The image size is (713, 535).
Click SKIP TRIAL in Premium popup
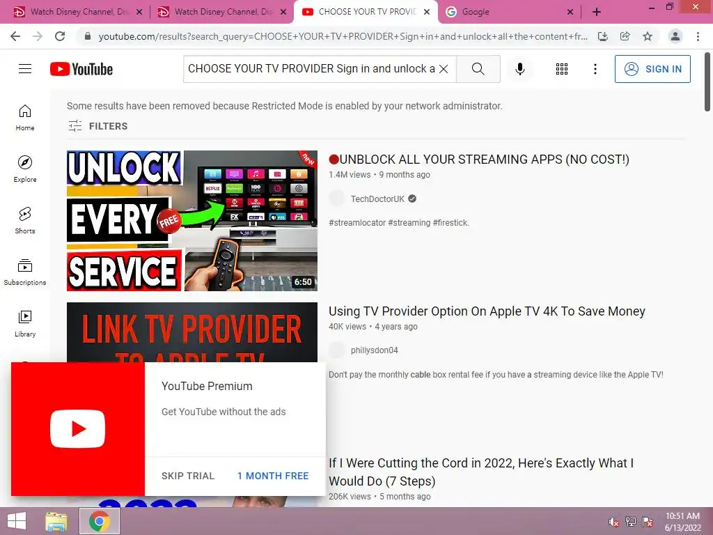(x=188, y=476)
